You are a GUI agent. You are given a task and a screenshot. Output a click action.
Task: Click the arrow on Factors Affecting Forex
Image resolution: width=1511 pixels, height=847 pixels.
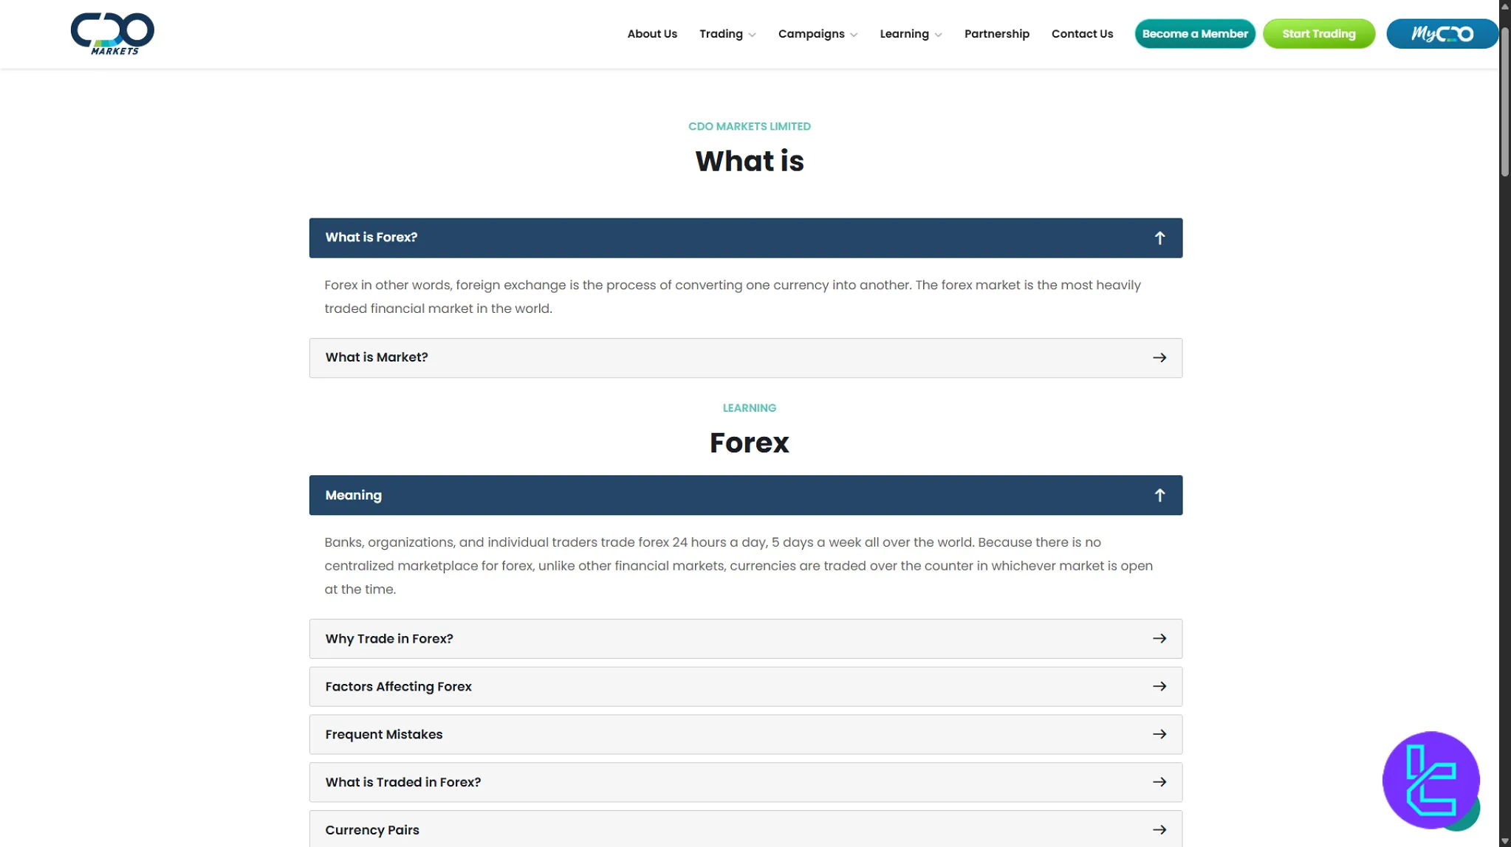(1159, 686)
